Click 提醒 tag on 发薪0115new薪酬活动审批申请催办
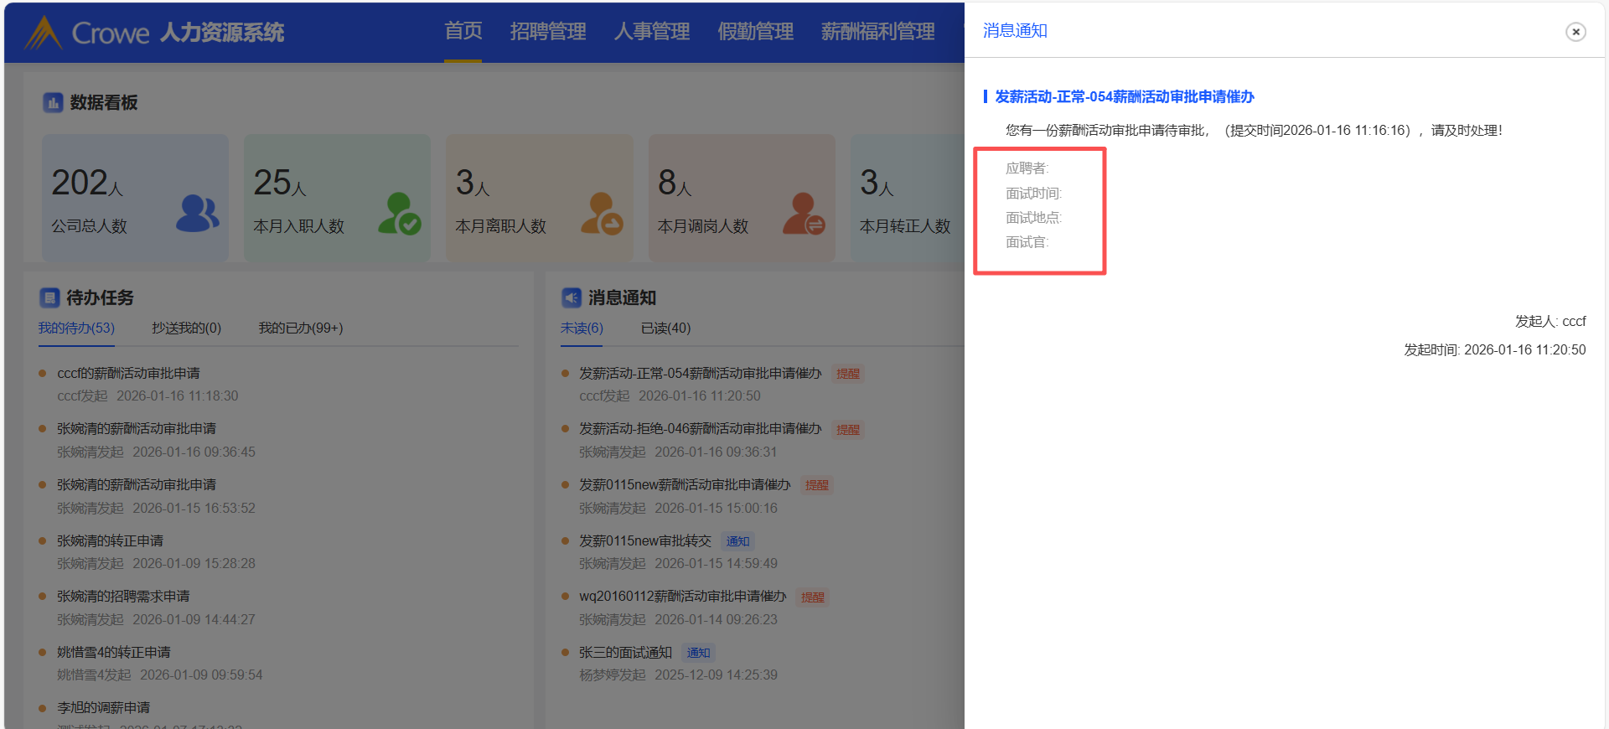 pos(817,485)
